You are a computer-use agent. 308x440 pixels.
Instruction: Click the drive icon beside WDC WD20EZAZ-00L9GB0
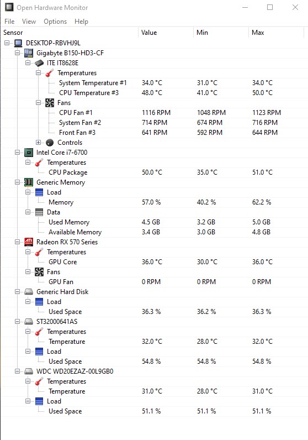pyautogui.click(x=29, y=371)
